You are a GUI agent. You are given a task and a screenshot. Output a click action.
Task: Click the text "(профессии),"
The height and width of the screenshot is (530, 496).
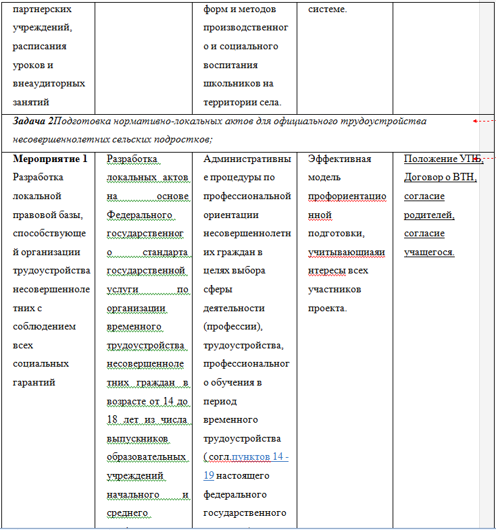233,327
